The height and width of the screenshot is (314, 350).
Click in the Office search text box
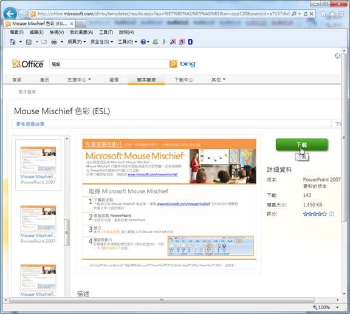[x=109, y=64]
